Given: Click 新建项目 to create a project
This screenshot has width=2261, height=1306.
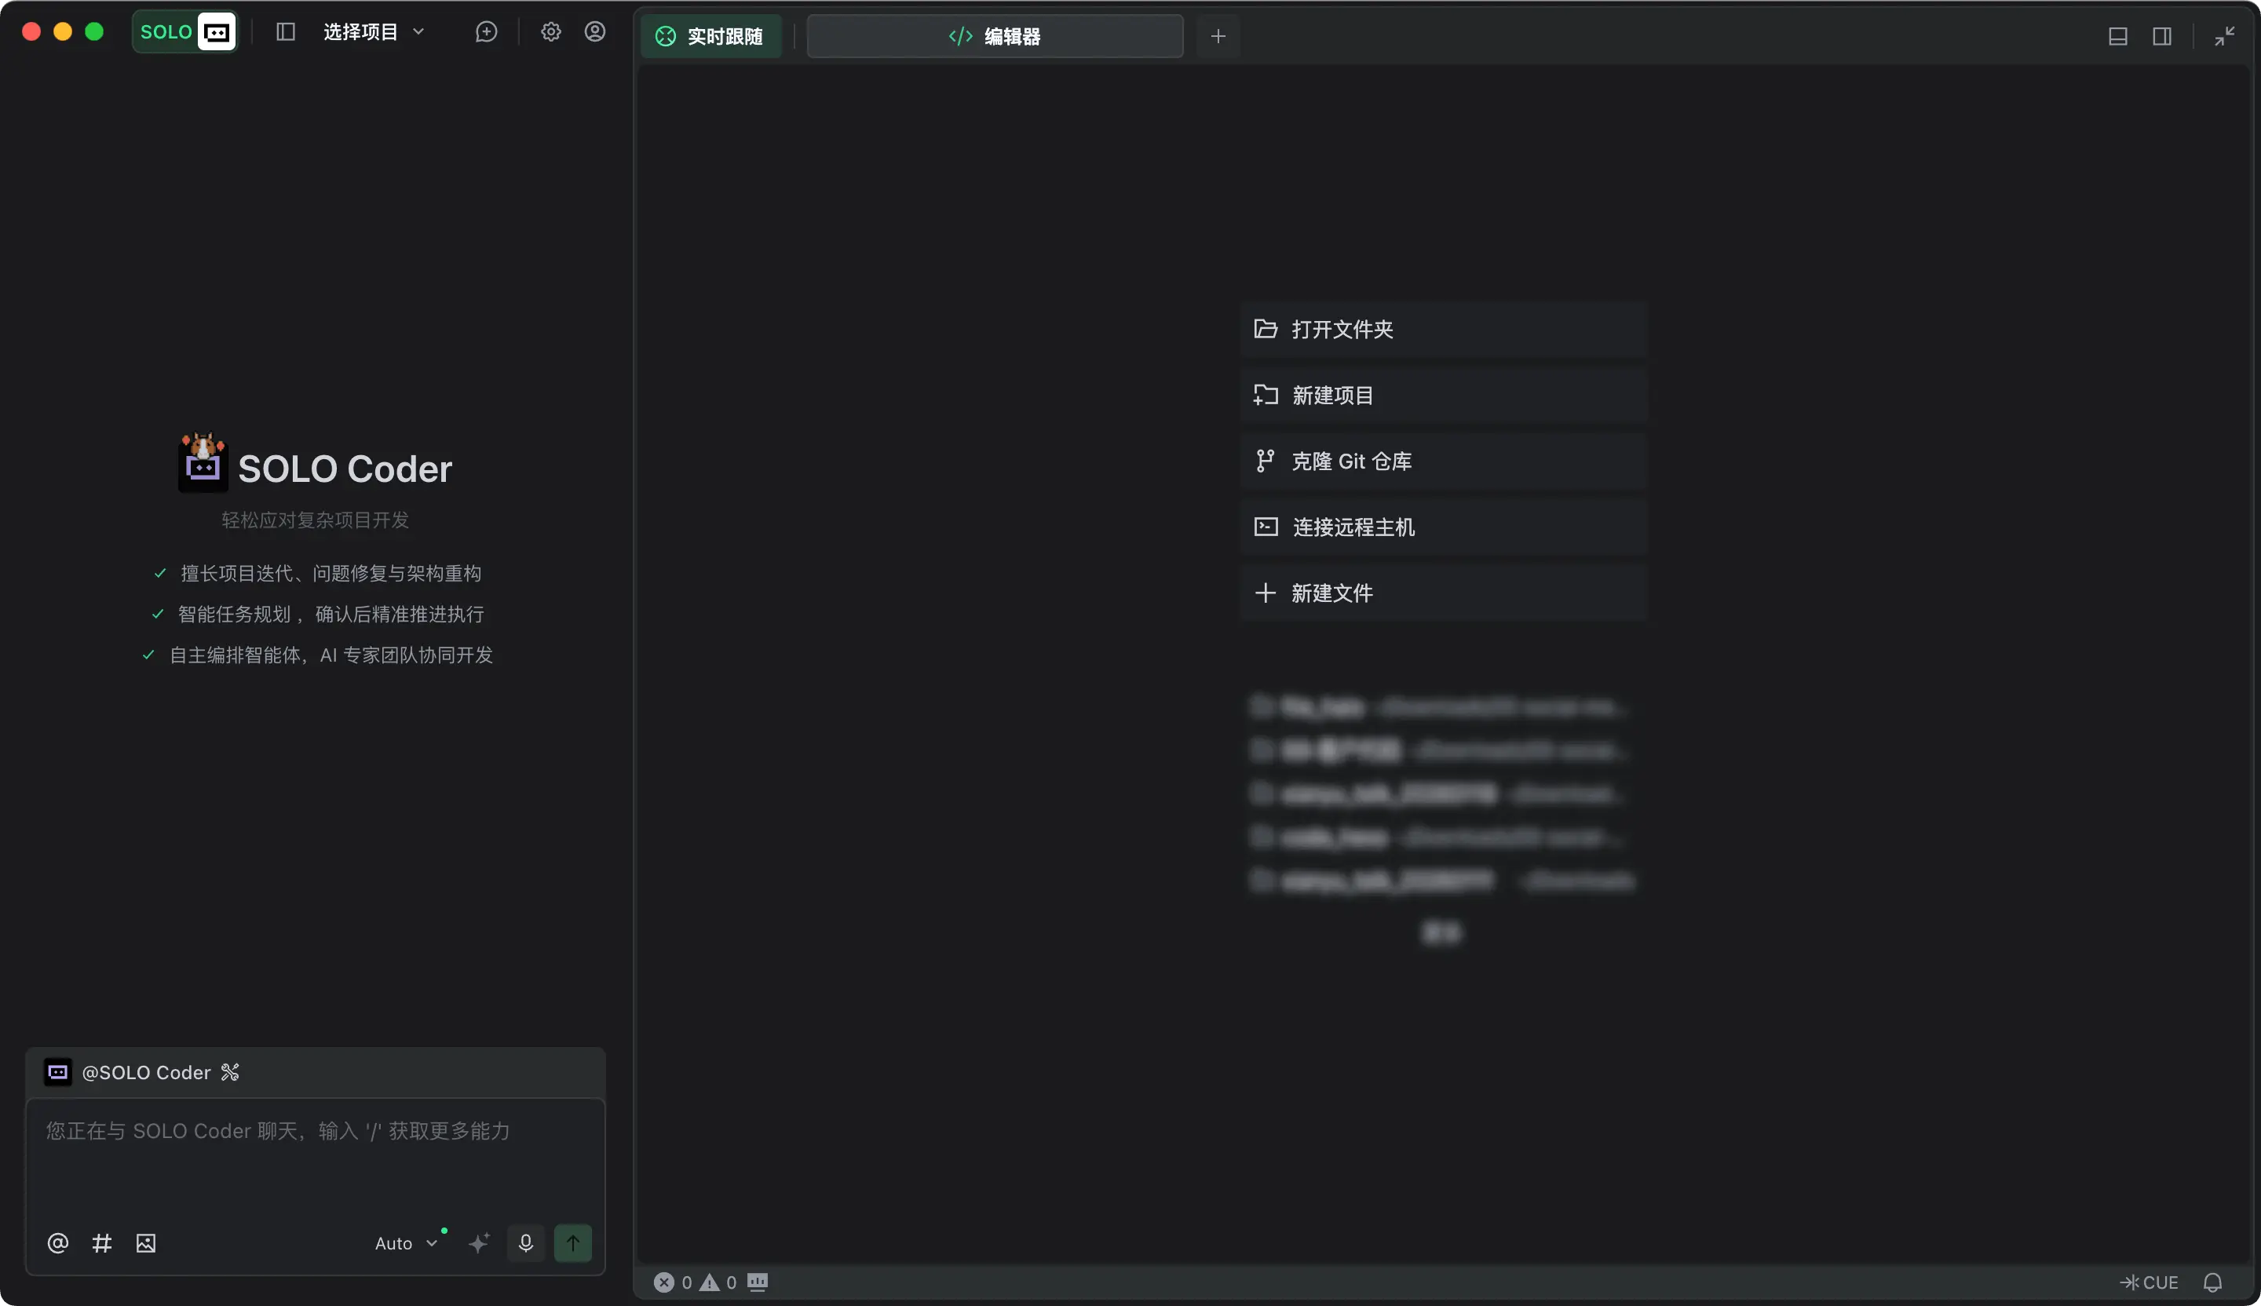Looking at the screenshot, I should (1444, 396).
